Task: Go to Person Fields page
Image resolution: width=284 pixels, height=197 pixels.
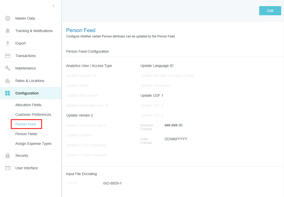Action: pyautogui.click(x=26, y=134)
